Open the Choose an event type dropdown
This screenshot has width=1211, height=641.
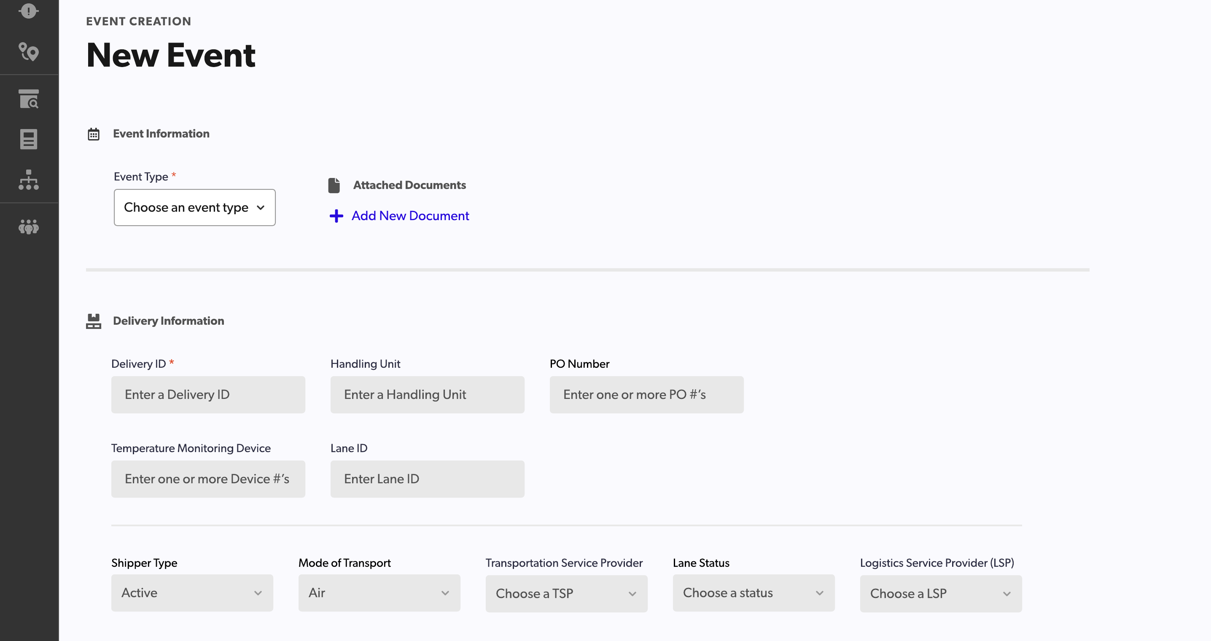coord(195,207)
